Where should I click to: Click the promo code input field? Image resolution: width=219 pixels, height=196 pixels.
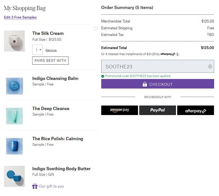pyautogui.click(x=153, y=67)
